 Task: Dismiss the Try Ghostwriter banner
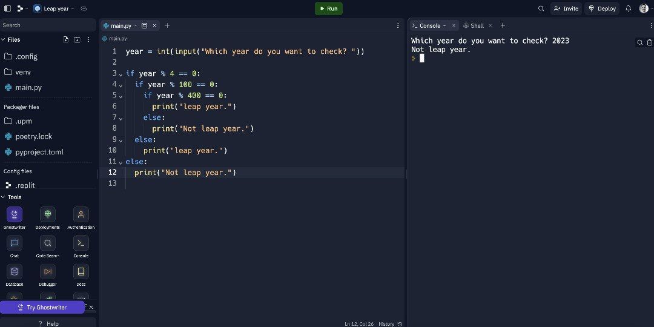[x=91, y=308]
